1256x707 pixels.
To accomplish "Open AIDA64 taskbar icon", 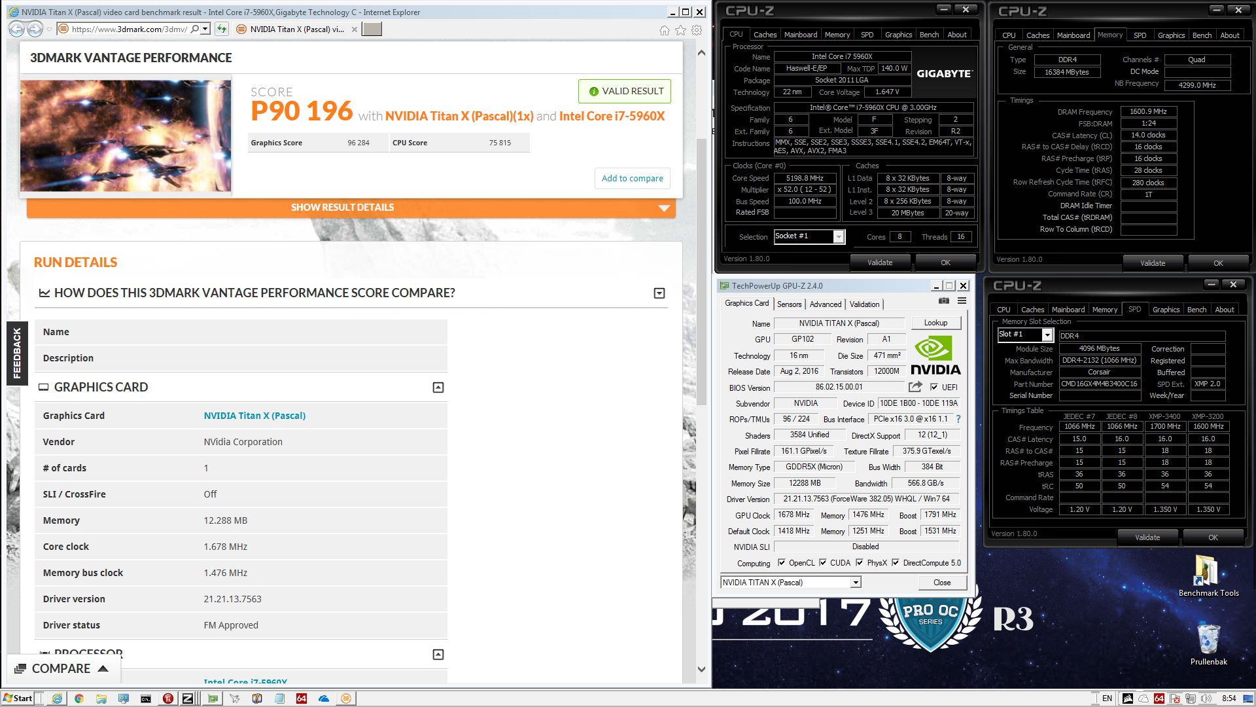I will (302, 698).
